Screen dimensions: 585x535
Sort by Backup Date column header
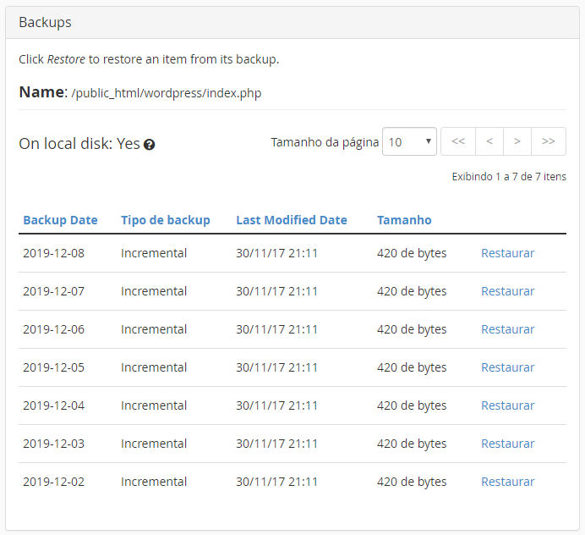[x=60, y=220]
